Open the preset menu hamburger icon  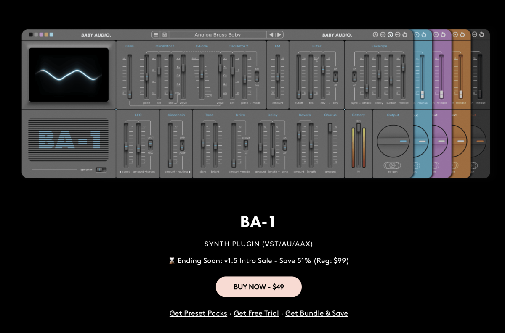[156, 35]
